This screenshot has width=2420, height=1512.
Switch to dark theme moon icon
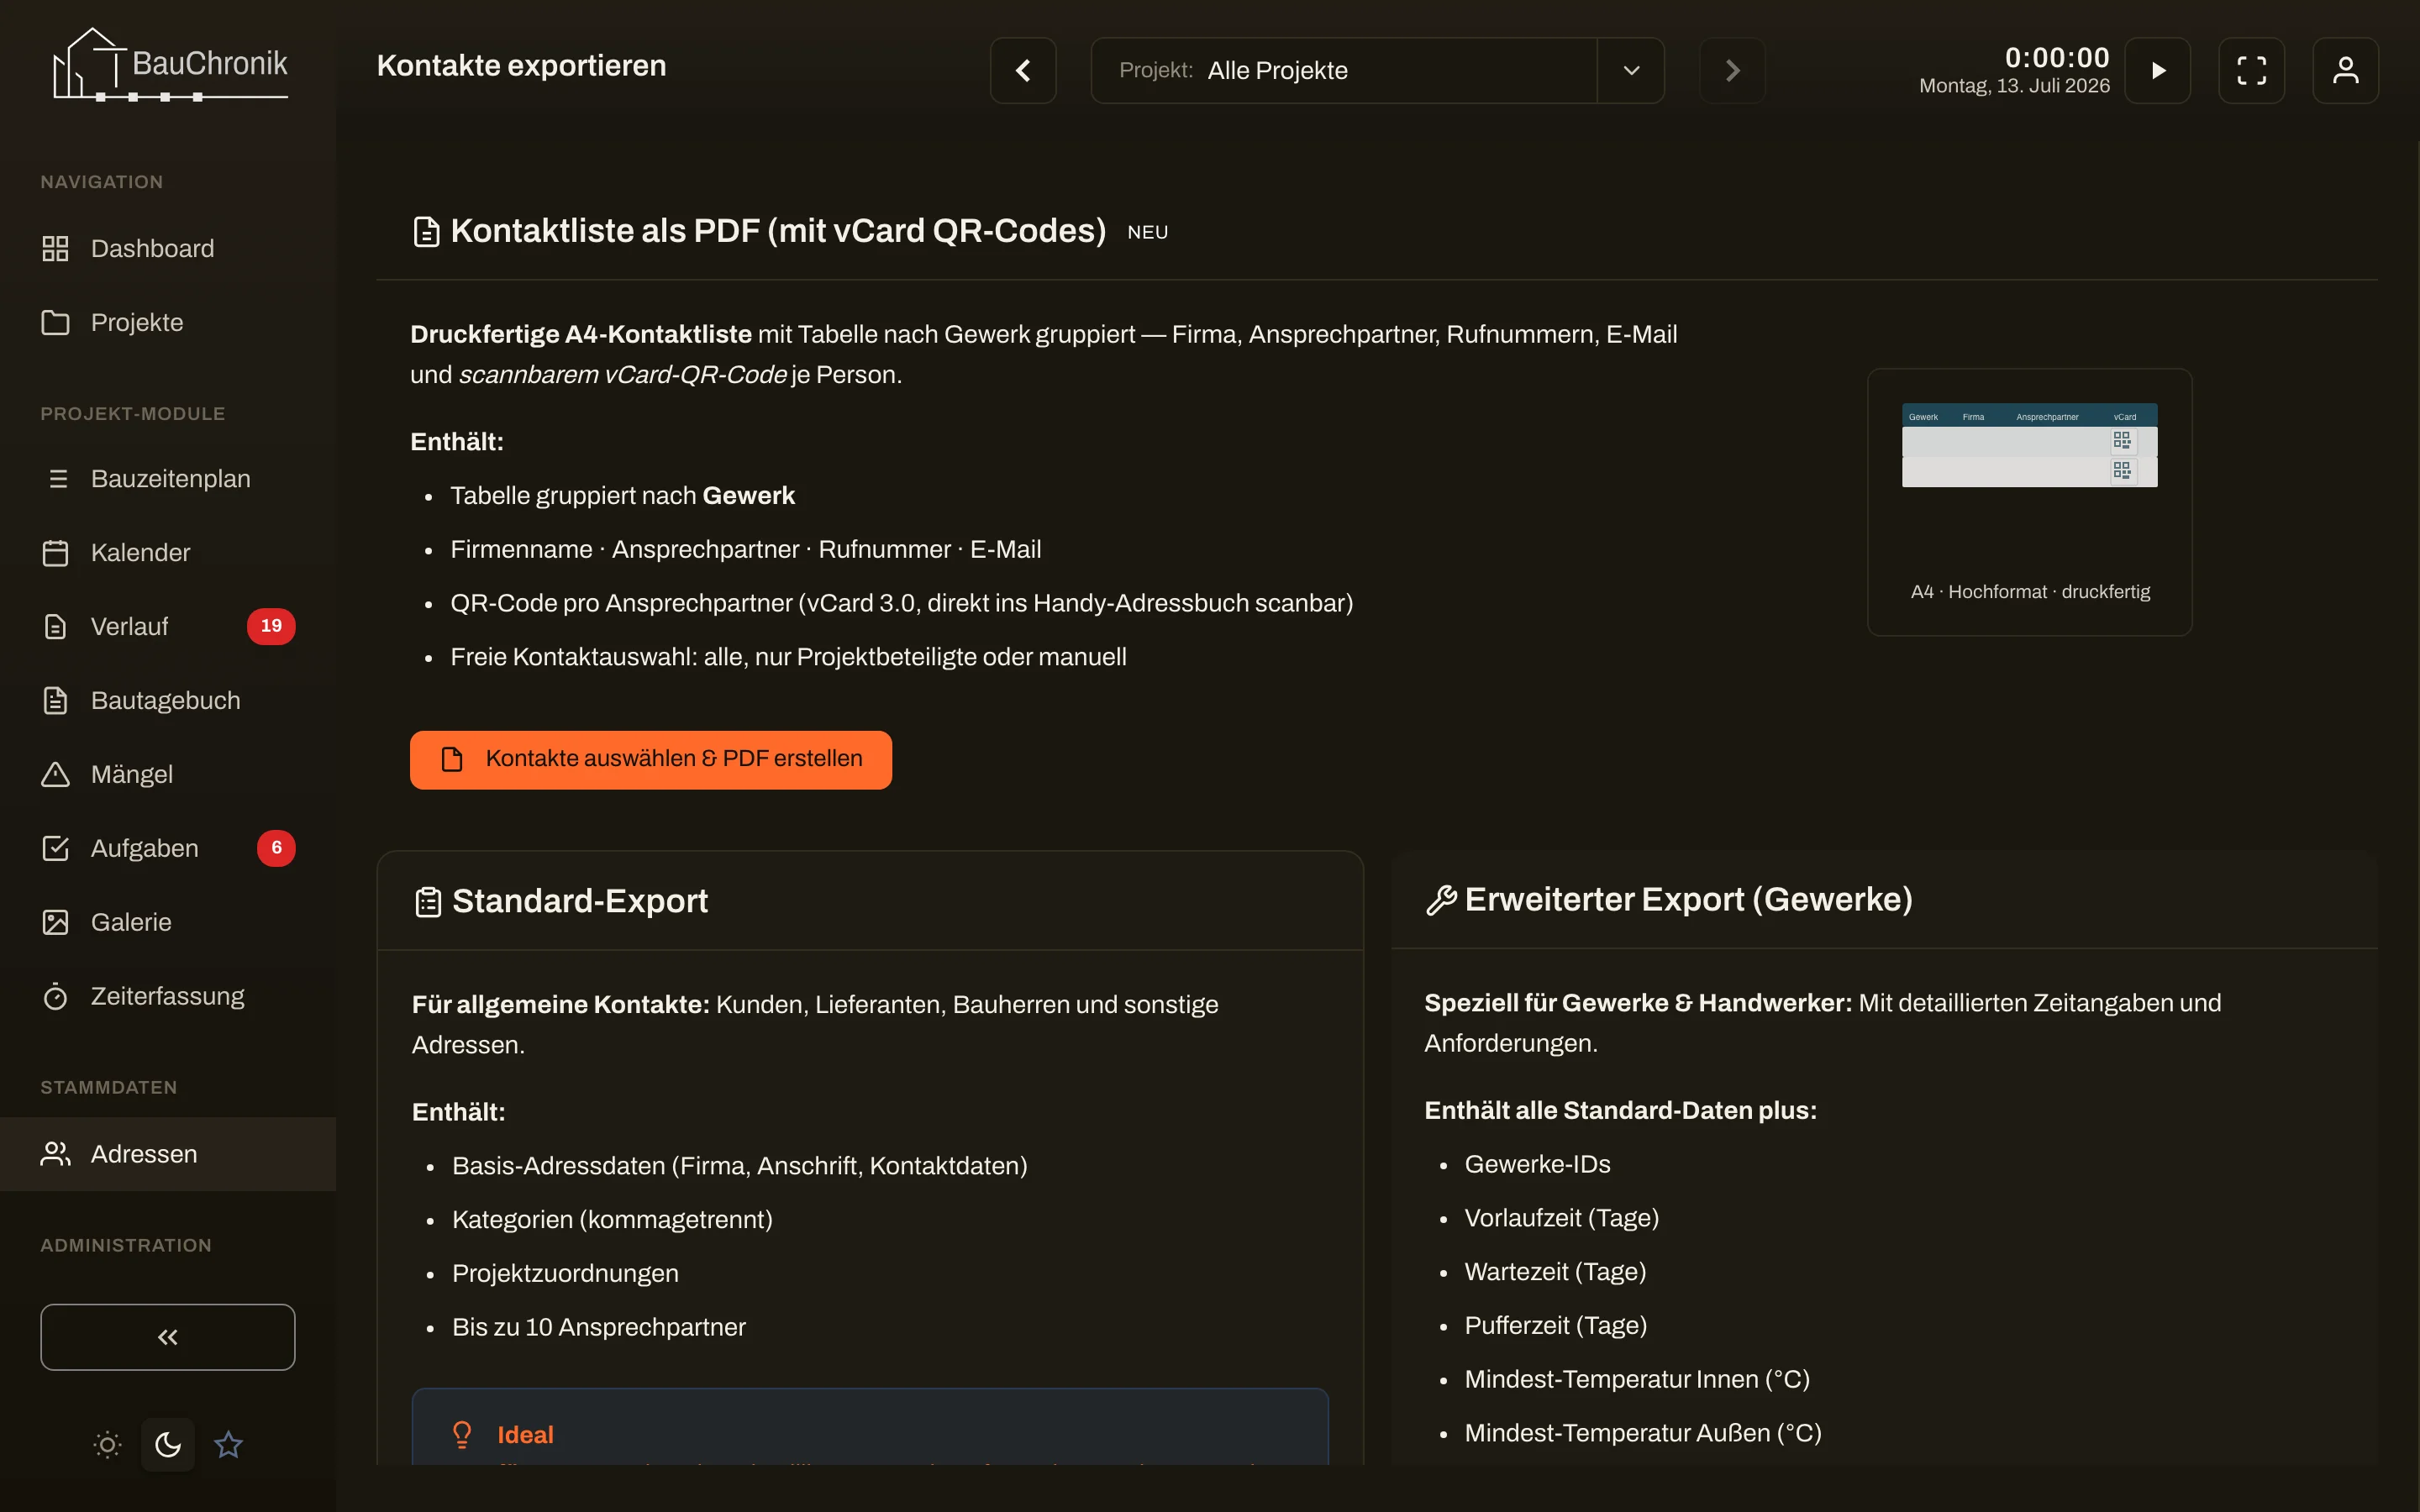coord(168,1445)
